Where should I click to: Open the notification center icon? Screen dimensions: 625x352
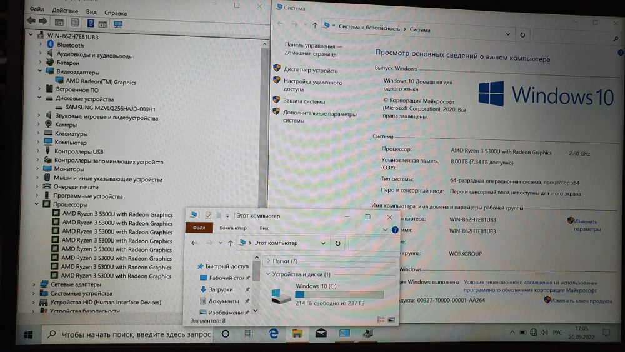pyautogui.click(x=606, y=333)
